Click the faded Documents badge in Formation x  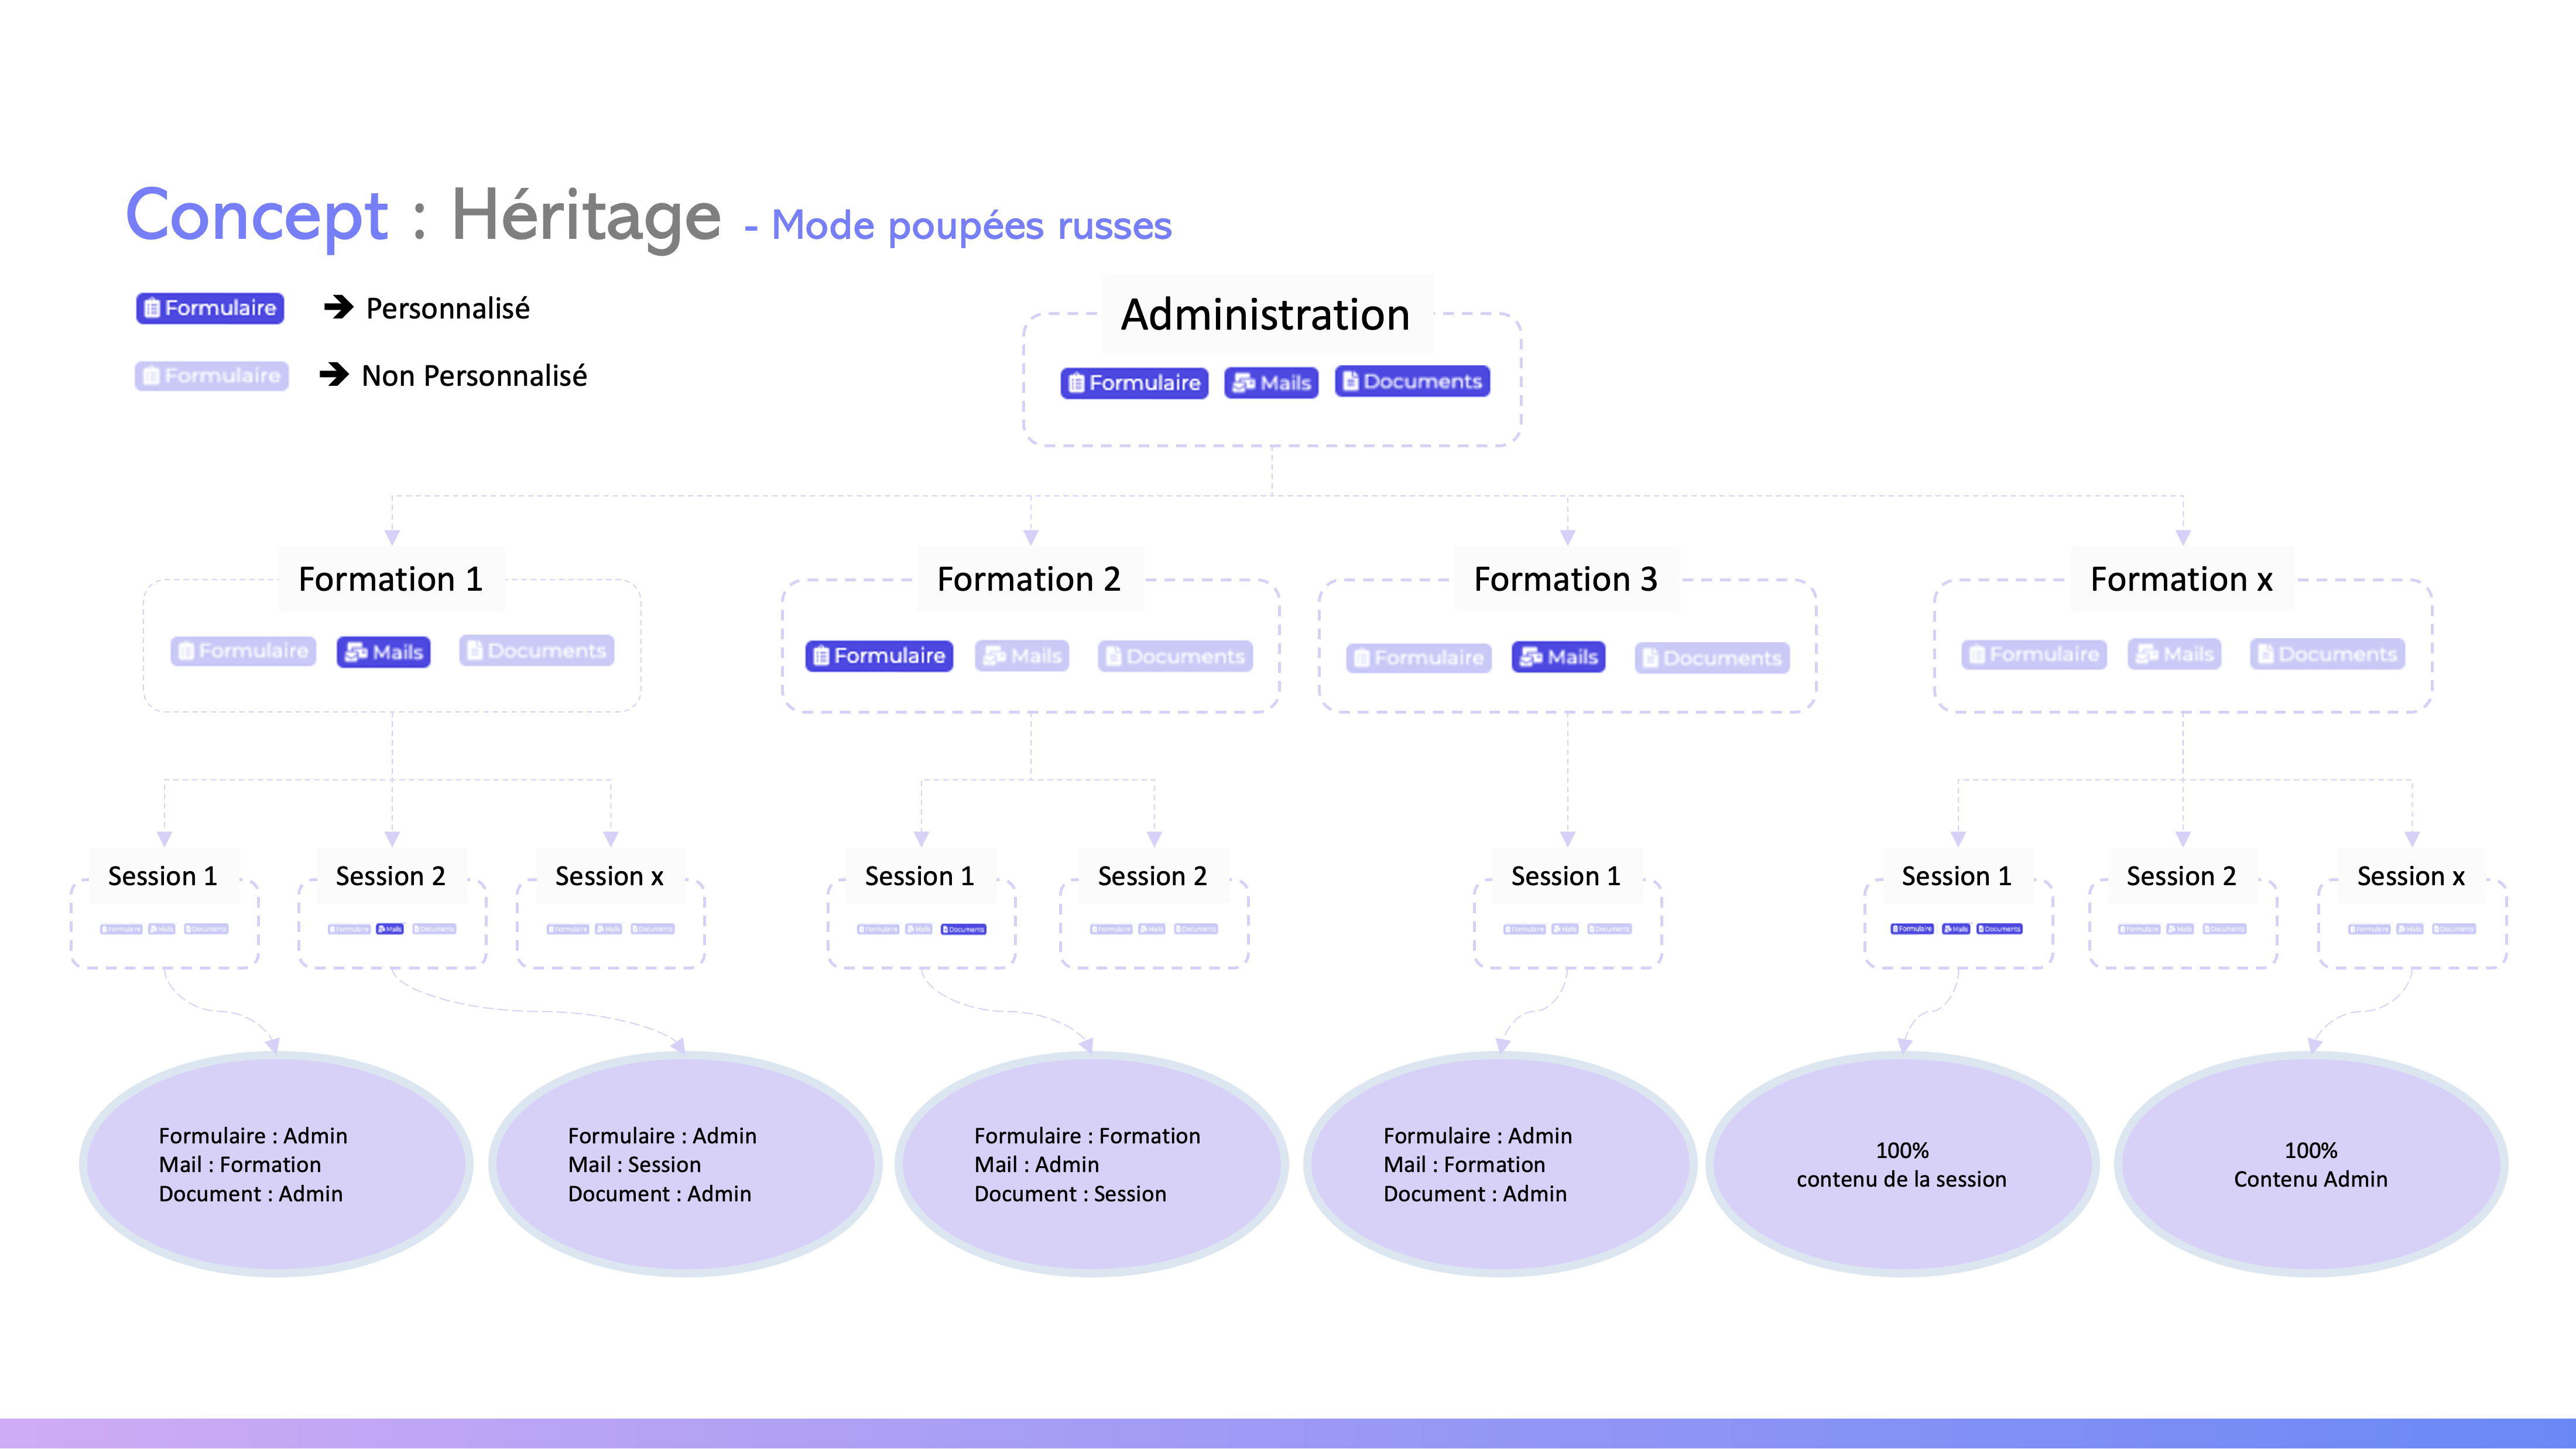coord(2327,654)
